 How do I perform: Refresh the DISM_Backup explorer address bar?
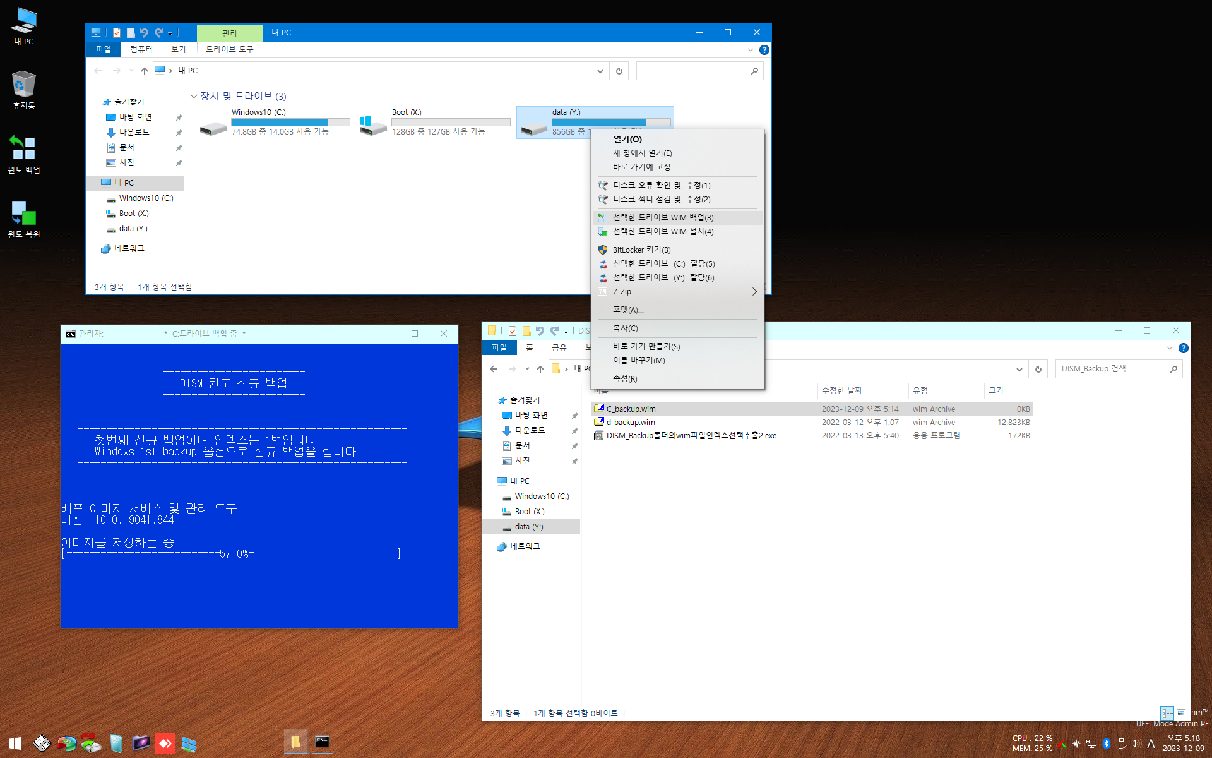click(x=1038, y=369)
